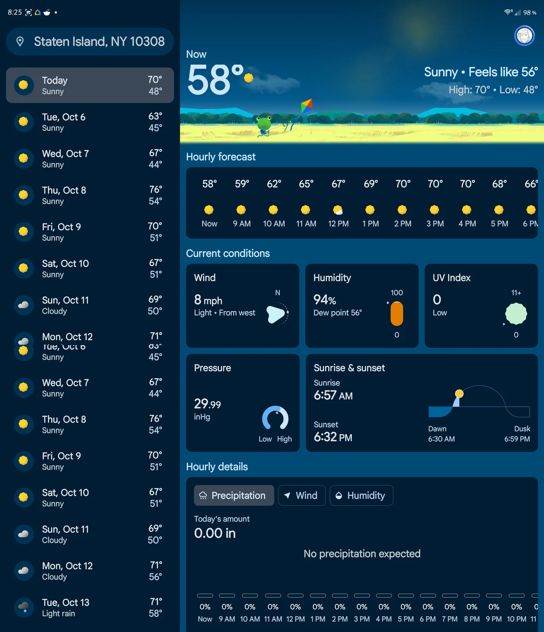Tap the 2 PM hourly forecast column
The width and height of the screenshot is (544, 632).
pyautogui.click(x=402, y=203)
